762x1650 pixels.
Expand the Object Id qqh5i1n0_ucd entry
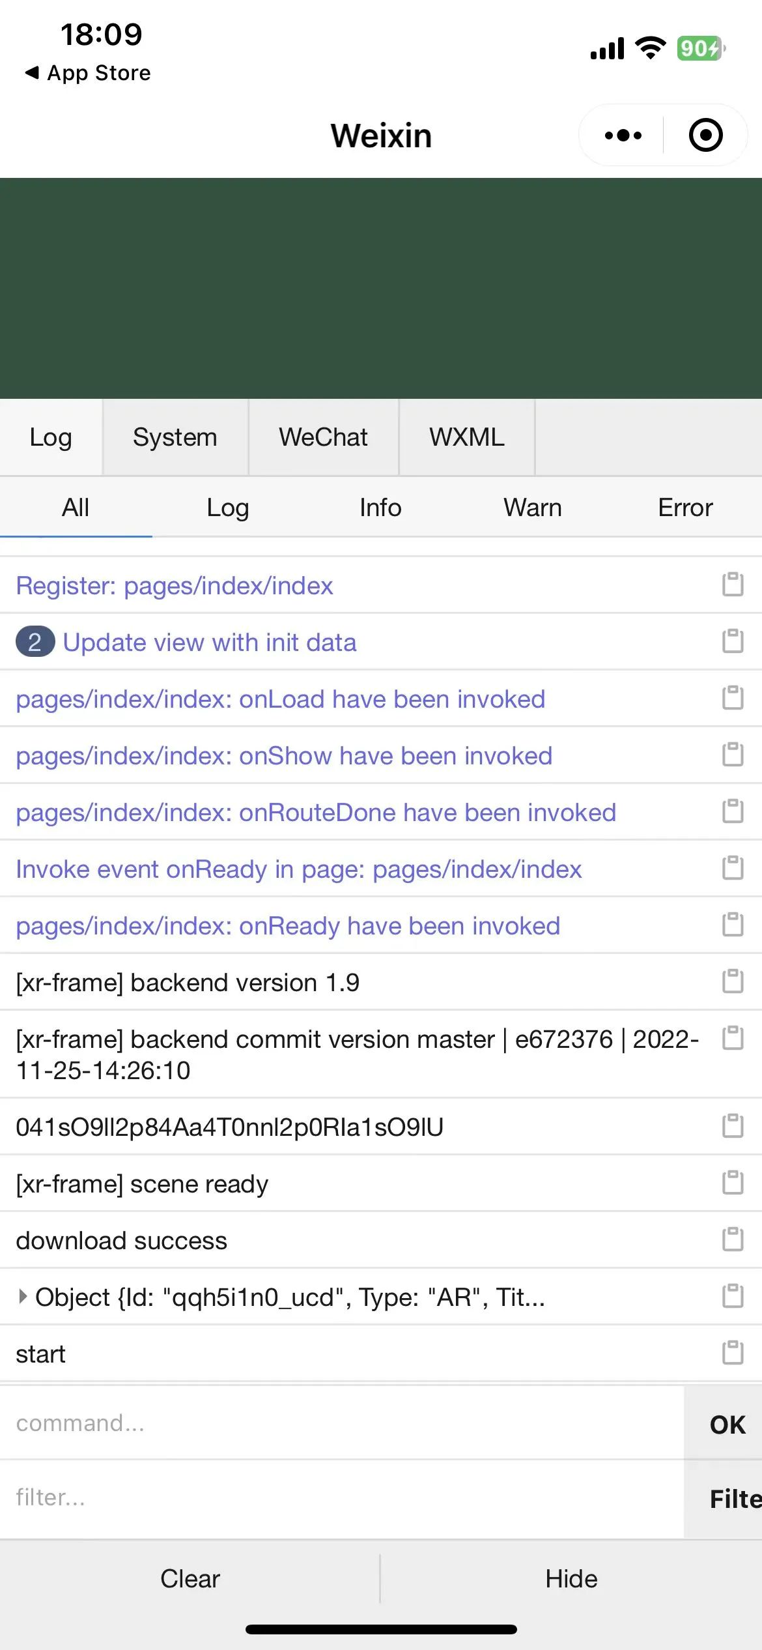[x=23, y=1297]
